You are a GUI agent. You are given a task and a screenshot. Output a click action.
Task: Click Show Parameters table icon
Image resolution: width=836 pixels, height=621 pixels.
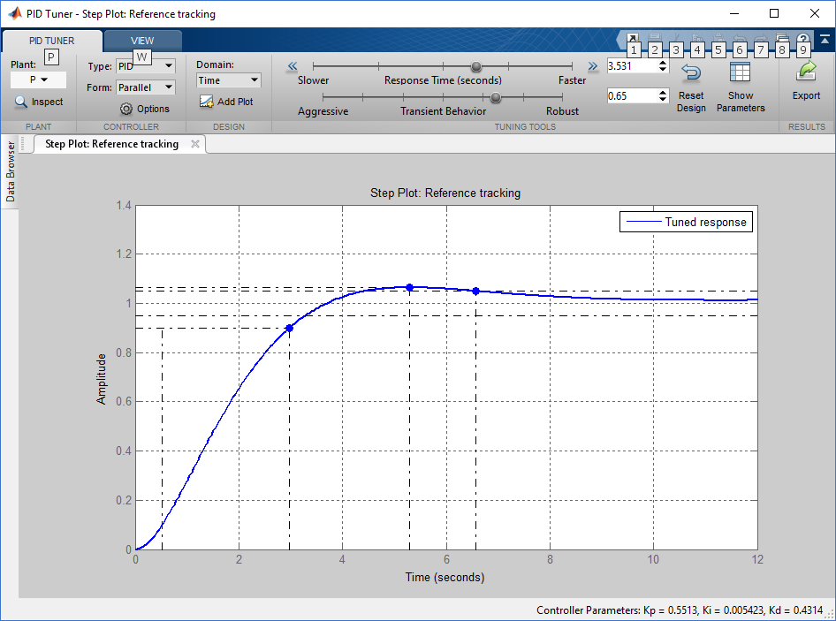[x=740, y=72]
